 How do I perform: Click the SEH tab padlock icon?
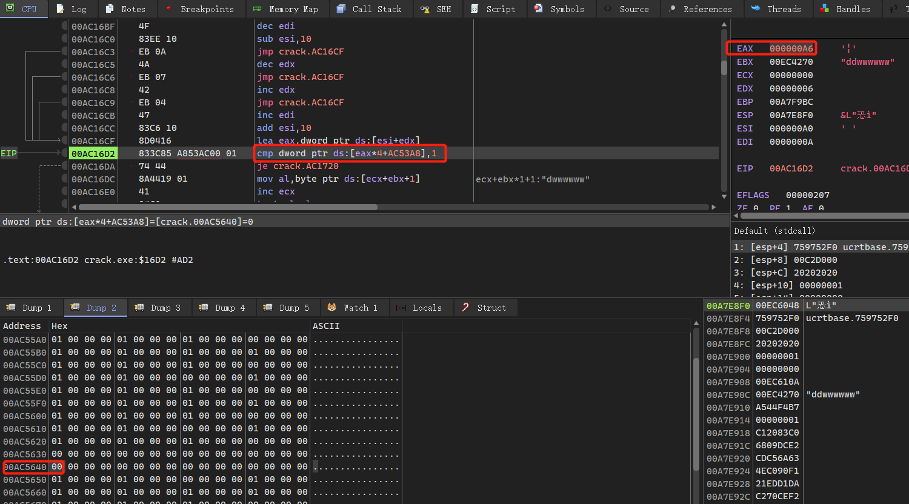pyautogui.click(x=425, y=9)
